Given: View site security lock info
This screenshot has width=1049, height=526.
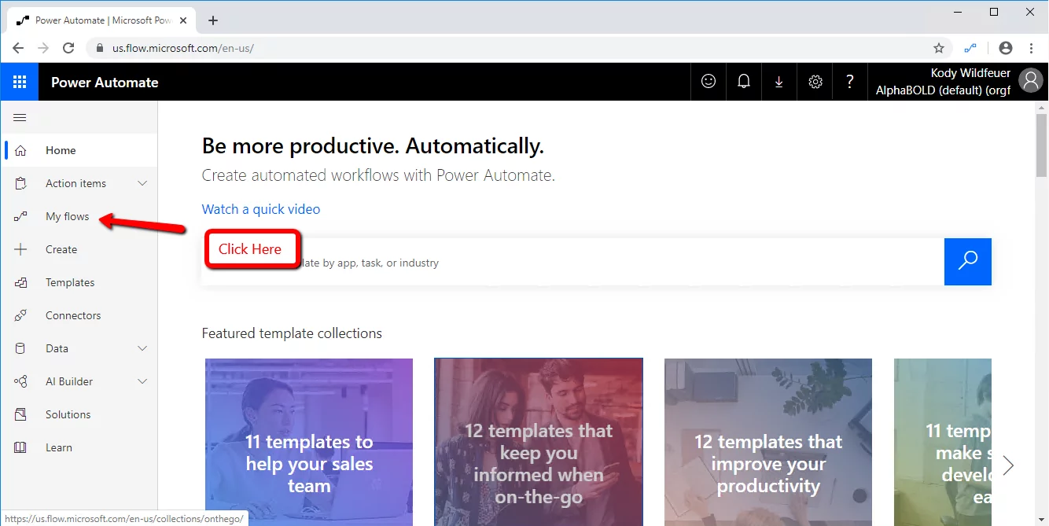Looking at the screenshot, I should click(x=99, y=48).
